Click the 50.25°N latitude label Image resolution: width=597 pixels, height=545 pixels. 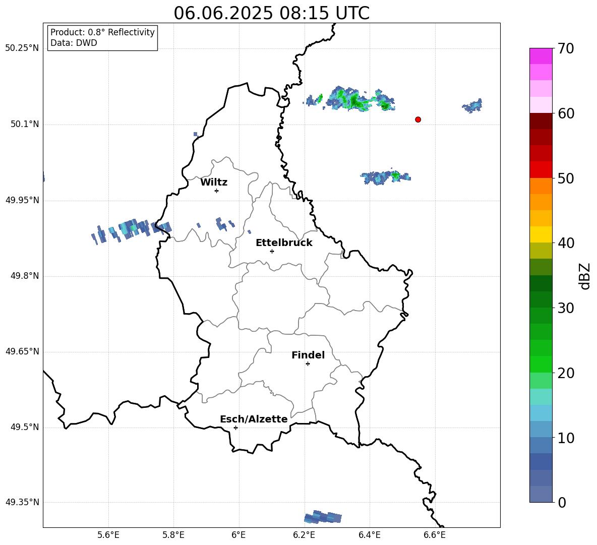(x=22, y=48)
